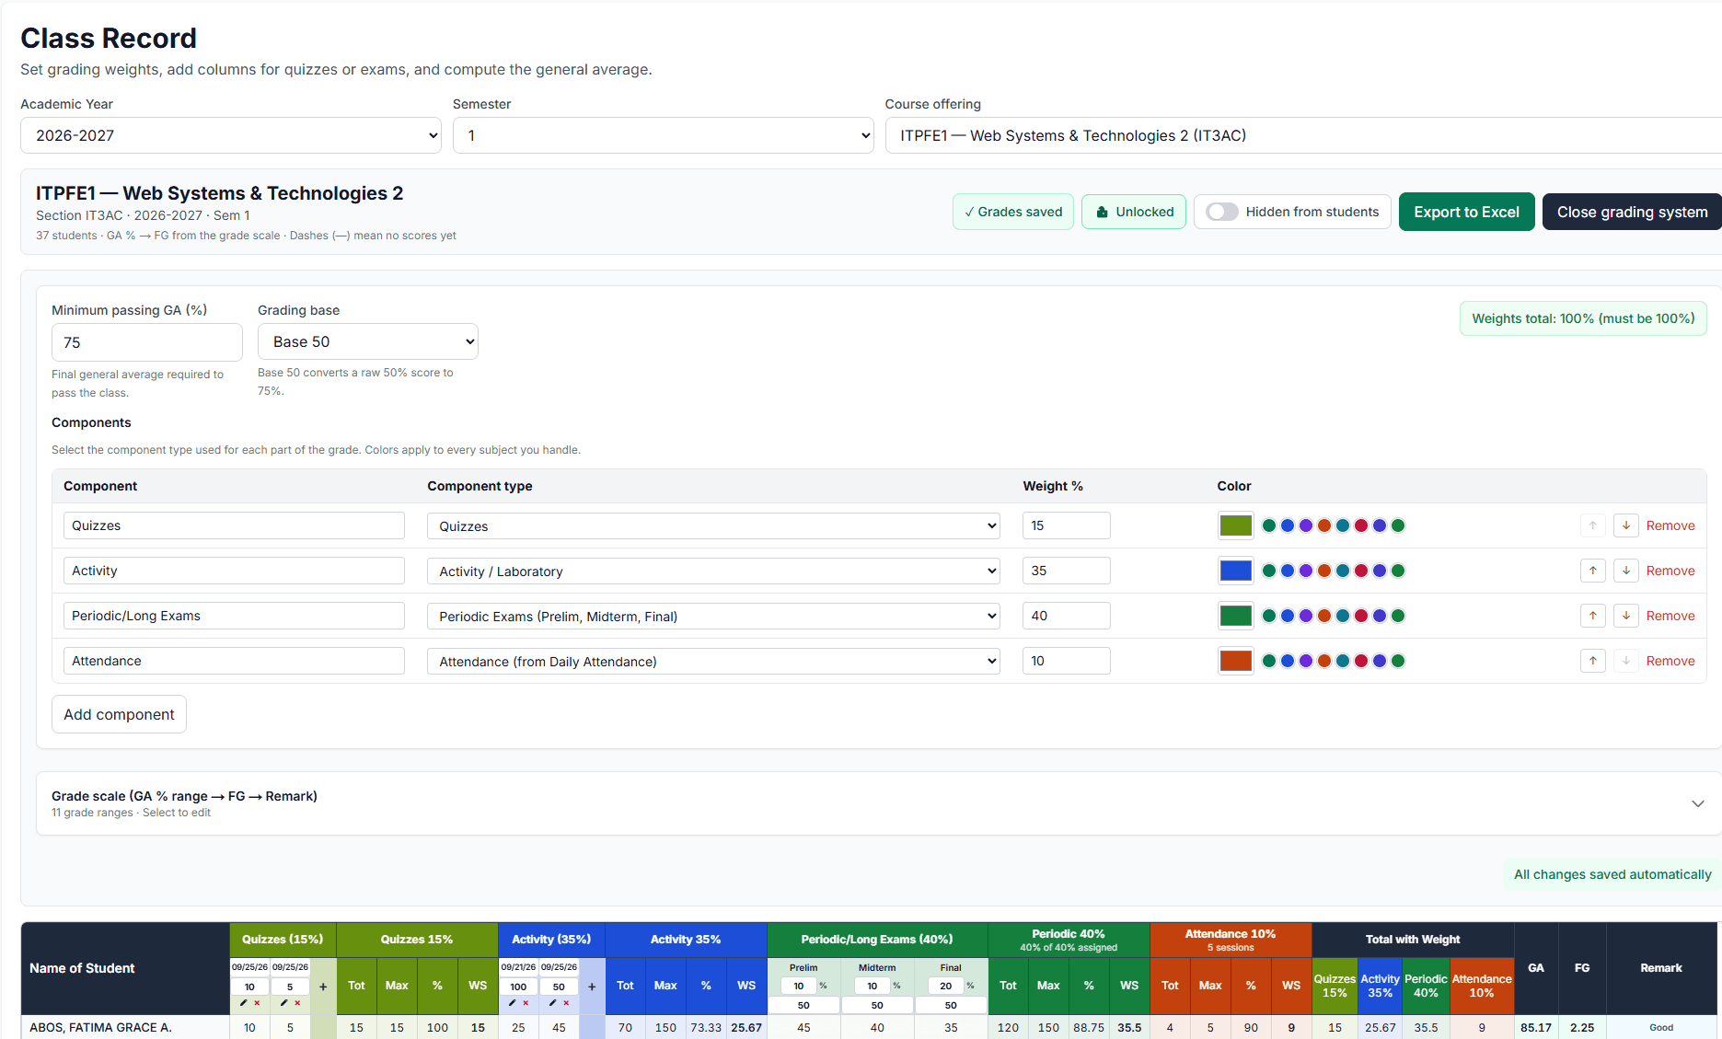This screenshot has height=1039, width=1722.
Task: Remove the Quizzes component
Action: click(1670, 525)
